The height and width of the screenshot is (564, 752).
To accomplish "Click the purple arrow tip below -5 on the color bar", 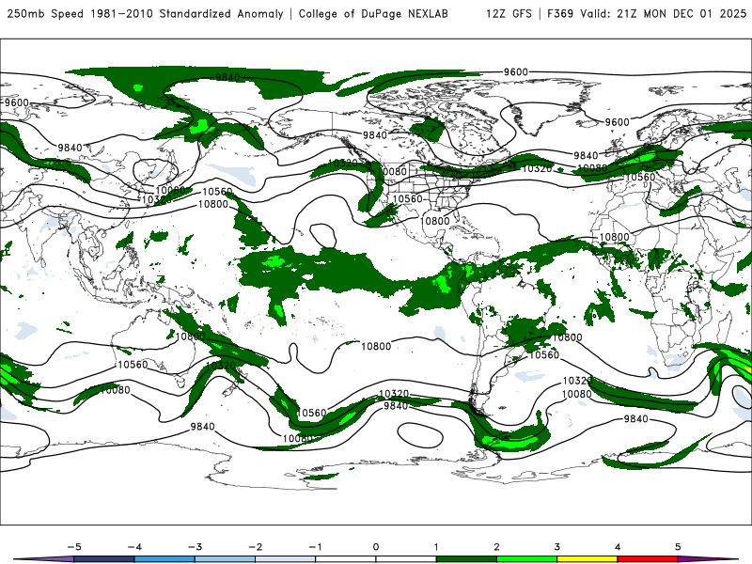I will point(43,559).
